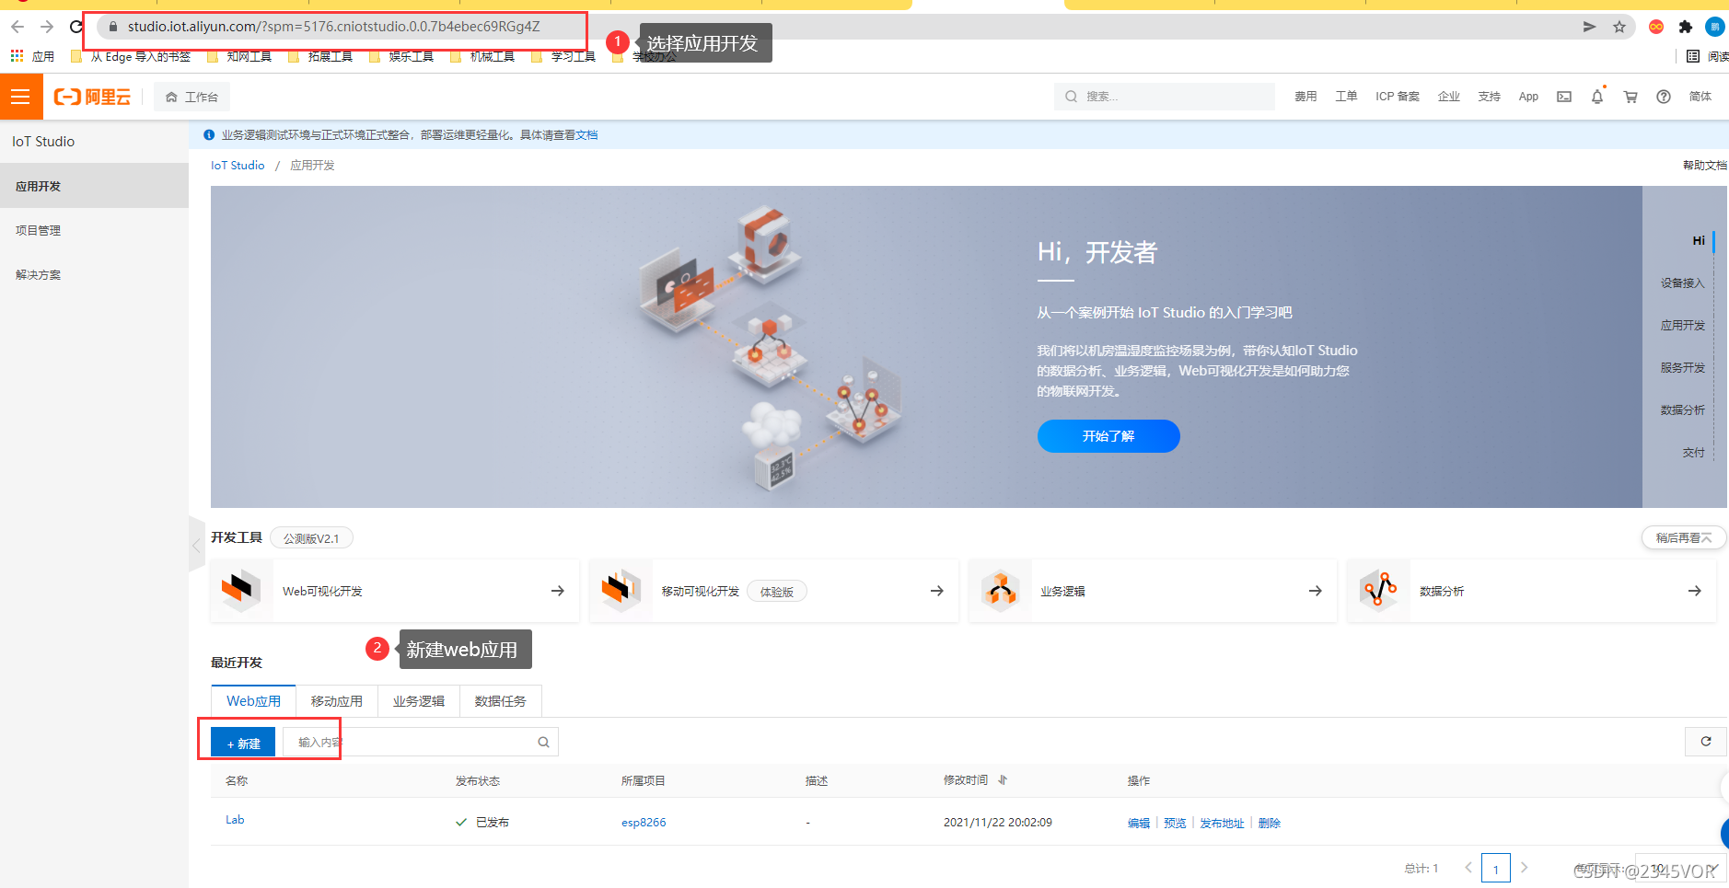This screenshot has height=888, width=1729.
Task: Select 应用开发 in the sidebar
Action: click(x=94, y=186)
